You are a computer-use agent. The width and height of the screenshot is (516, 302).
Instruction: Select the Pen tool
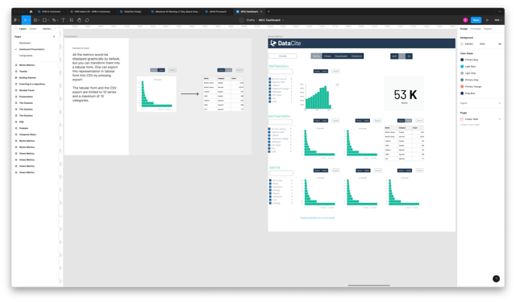(x=54, y=20)
